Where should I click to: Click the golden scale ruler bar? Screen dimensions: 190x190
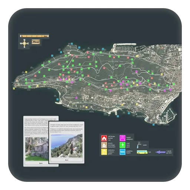34,36
